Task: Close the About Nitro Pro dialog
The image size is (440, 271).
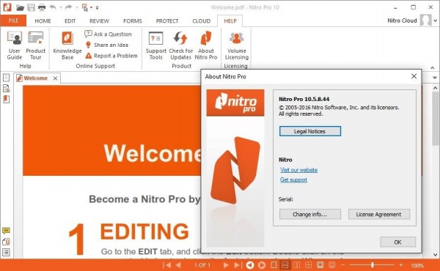Action: (414, 76)
